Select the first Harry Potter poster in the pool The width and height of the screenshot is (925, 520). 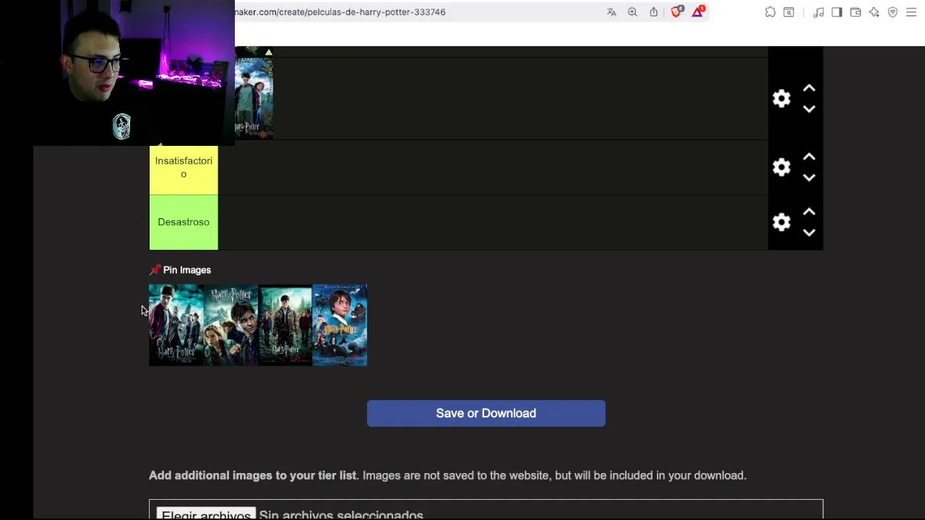click(x=176, y=325)
